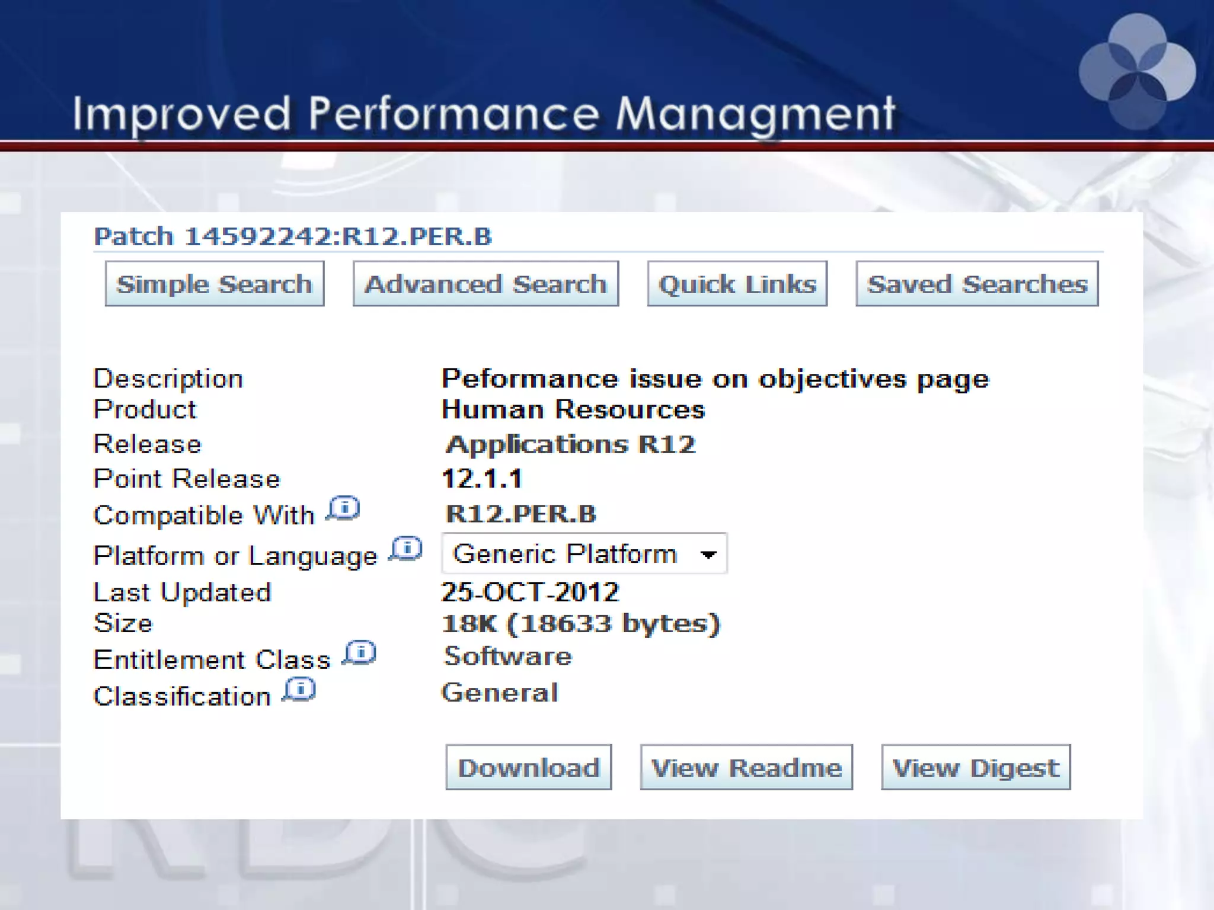Viewport: 1214px width, 910px height.
Task: Click the Improved Performance Managment title
Action: (x=483, y=114)
